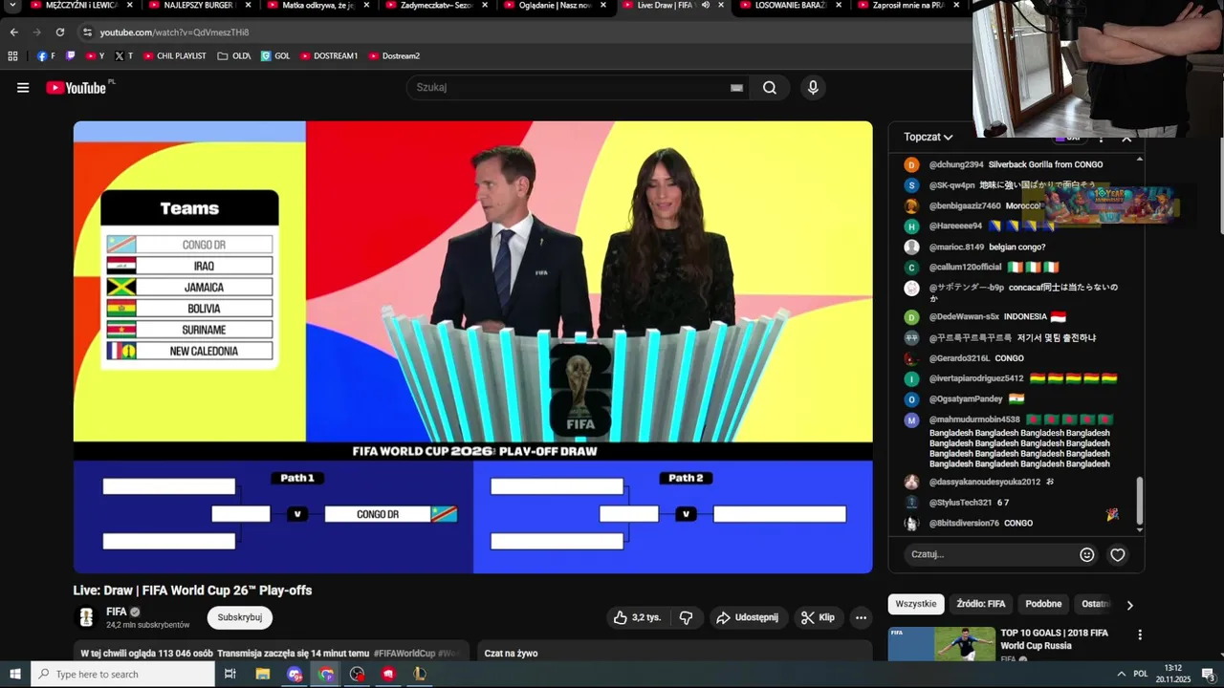Select the Podobne filter chip
1224x688 pixels.
1043,604
